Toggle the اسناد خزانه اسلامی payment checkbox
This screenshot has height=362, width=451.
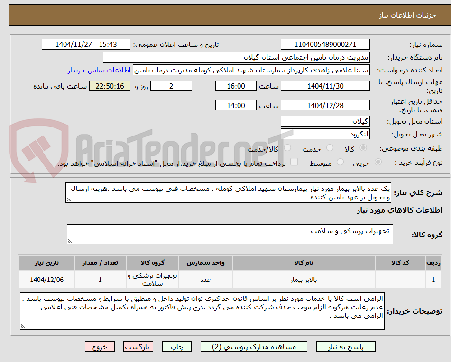tap(294, 162)
